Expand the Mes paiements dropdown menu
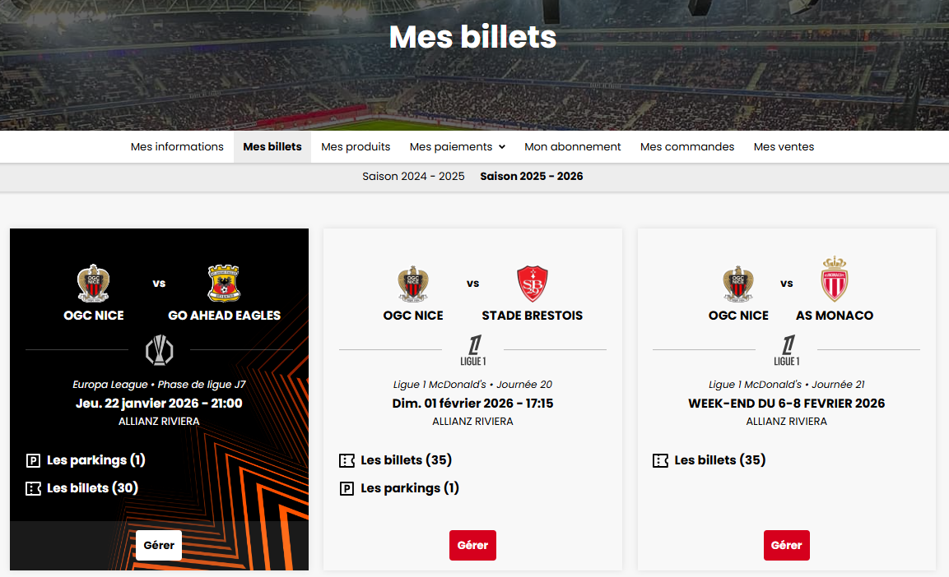The height and width of the screenshot is (577, 949). 457,147
